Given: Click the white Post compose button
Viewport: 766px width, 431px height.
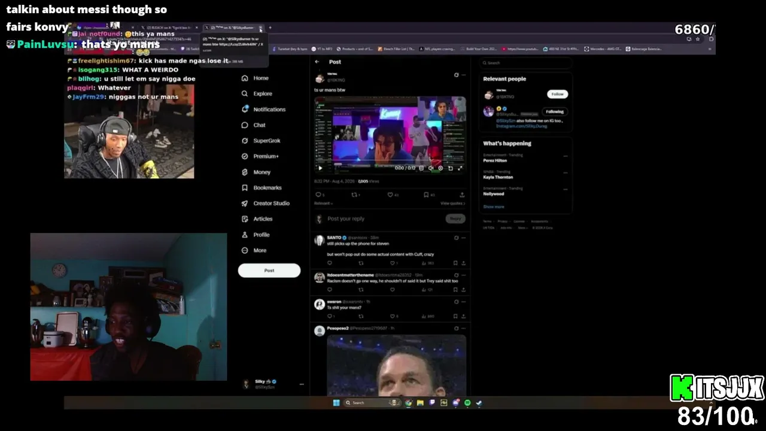Looking at the screenshot, I should pyautogui.click(x=269, y=271).
